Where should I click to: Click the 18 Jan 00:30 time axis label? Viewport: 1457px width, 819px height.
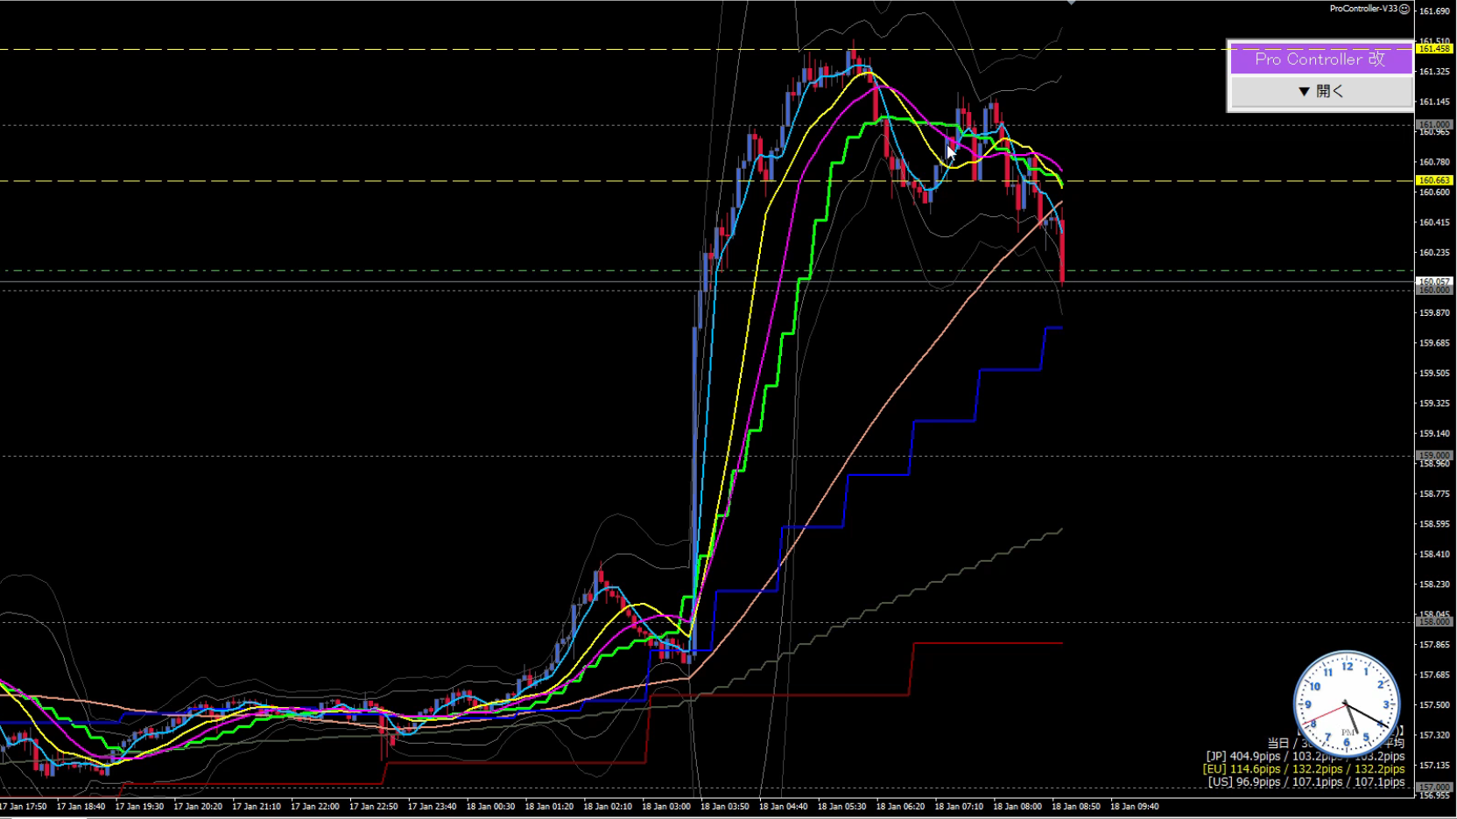coord(490,807)
